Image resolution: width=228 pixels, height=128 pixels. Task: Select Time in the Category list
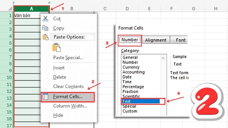[127, 82]
